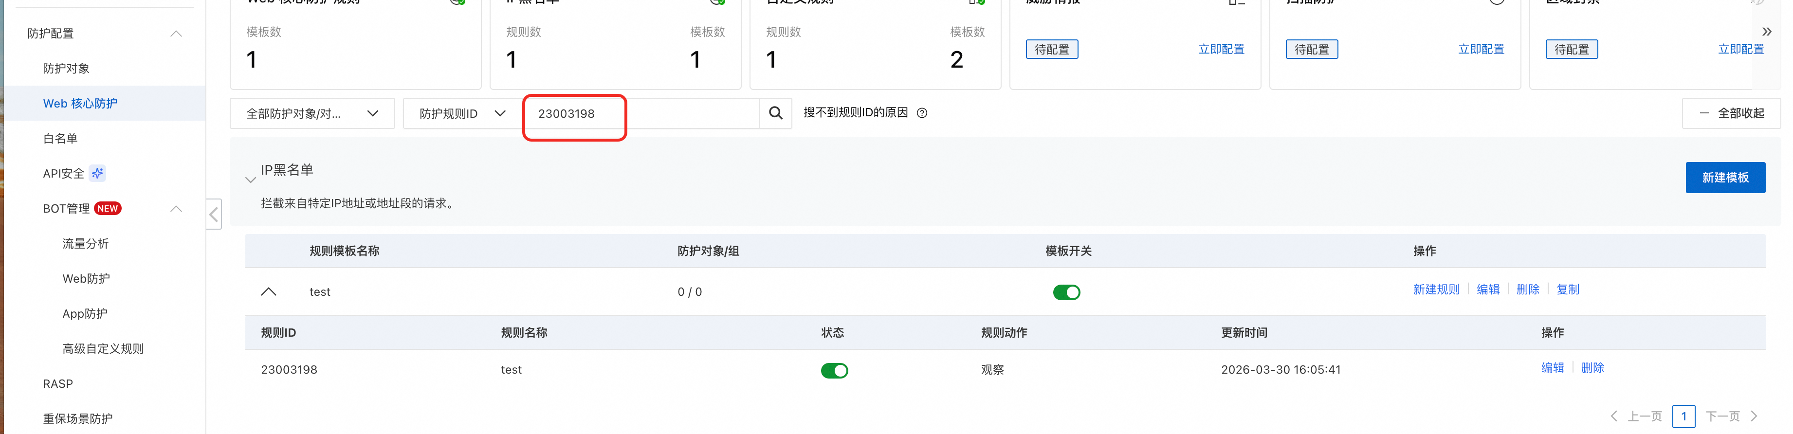This screenshot has height=434, width=1793.
Task: Click the API安全 sparkle icon
Action: click(x=97, y=173)
